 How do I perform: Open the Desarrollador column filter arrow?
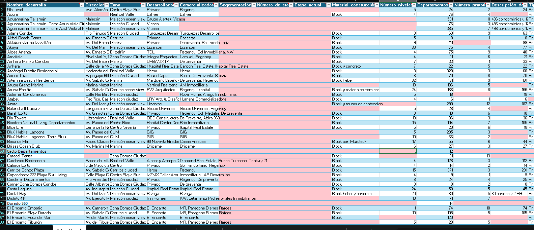(176, 5)
